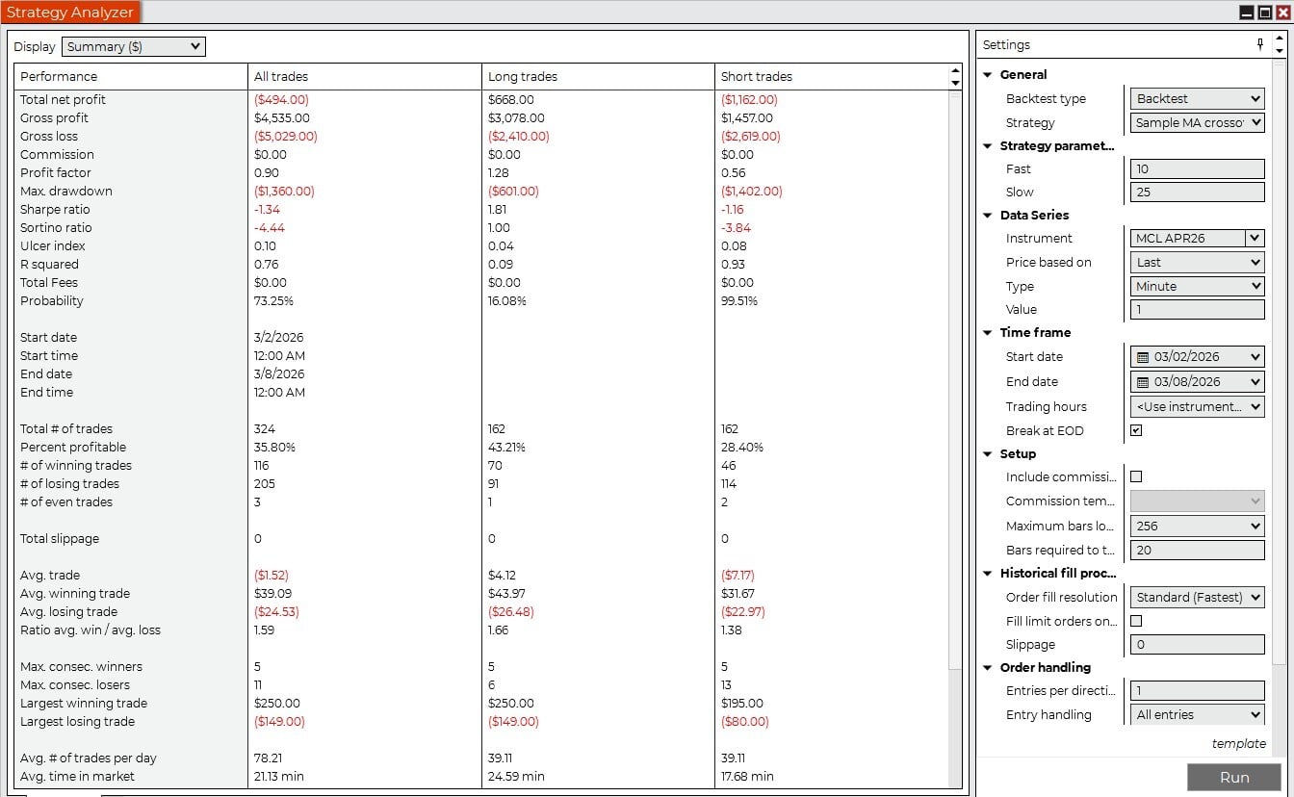Viewport: 1294px width, 797px height.
Task: Click the 324 total trades value
Action: click(264, 428)
